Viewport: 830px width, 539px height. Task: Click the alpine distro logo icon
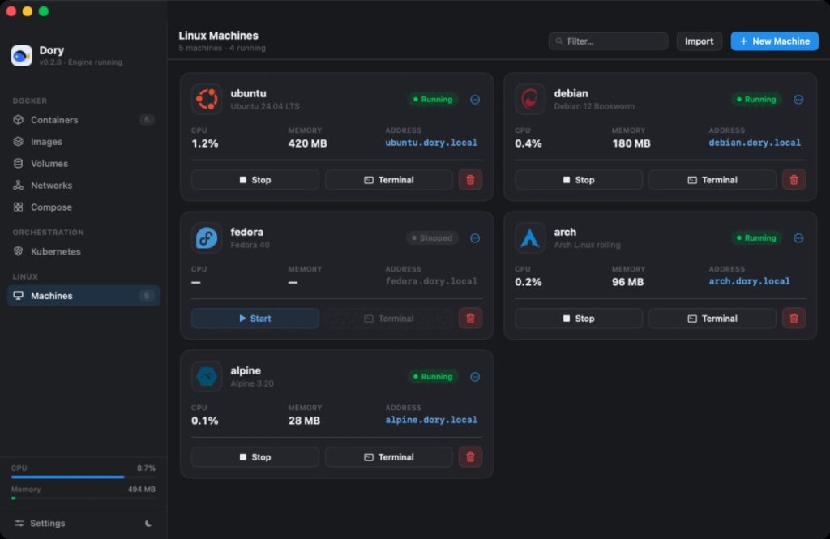click(207, 377)
